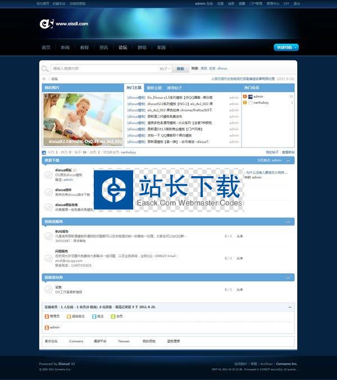The image size is (337, 380).
Task: Click the admin username in top bar
Action: (x=200, y=3)
